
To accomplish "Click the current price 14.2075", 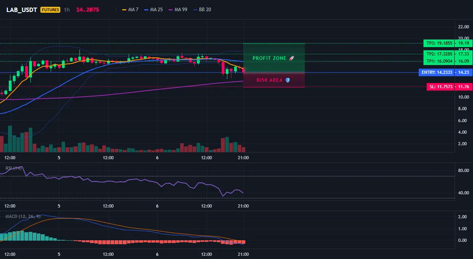I will [x=87, y=10].
